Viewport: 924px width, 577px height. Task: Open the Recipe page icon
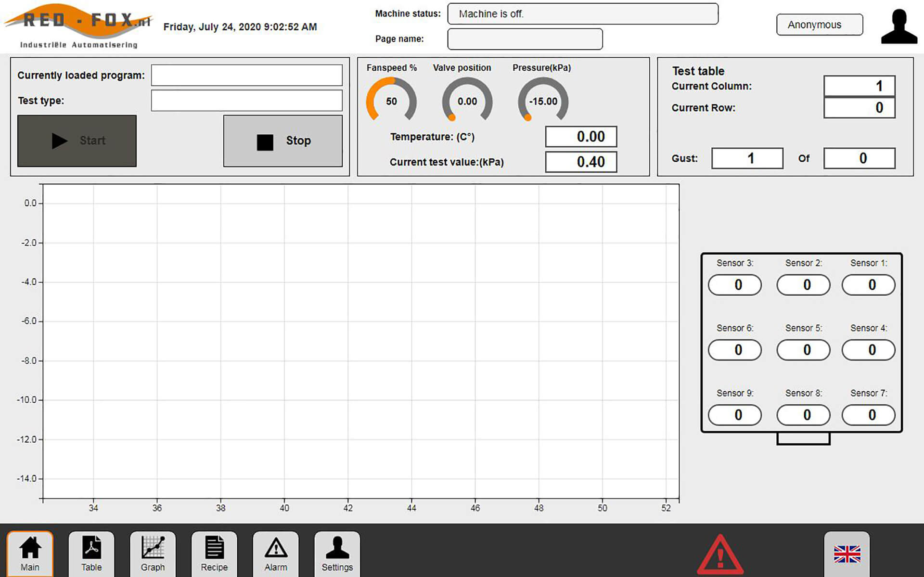click(x=214, y=553)
